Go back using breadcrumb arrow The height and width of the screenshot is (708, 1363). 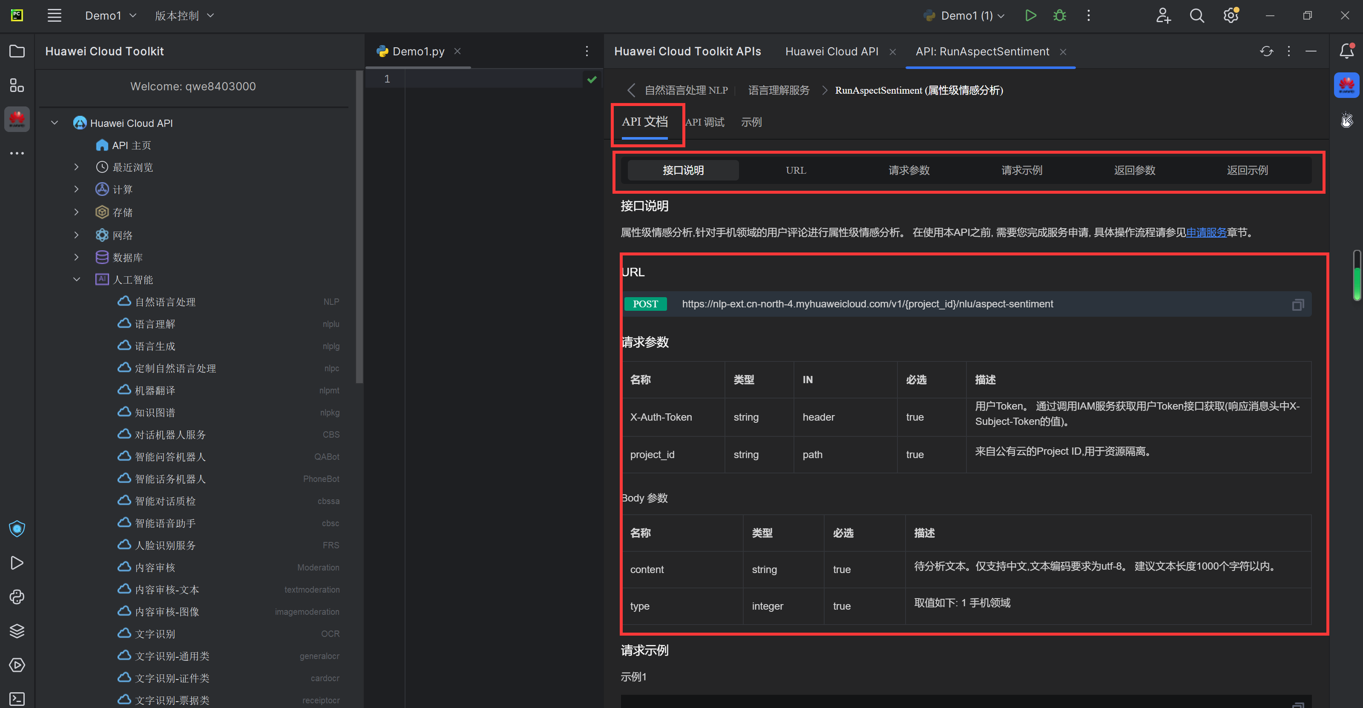click(x=631, y=90)
